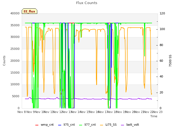Screen dimensions: 174x130
Task: Click the red wmp_cnt legend swatch
Action: tap(37, 125)
